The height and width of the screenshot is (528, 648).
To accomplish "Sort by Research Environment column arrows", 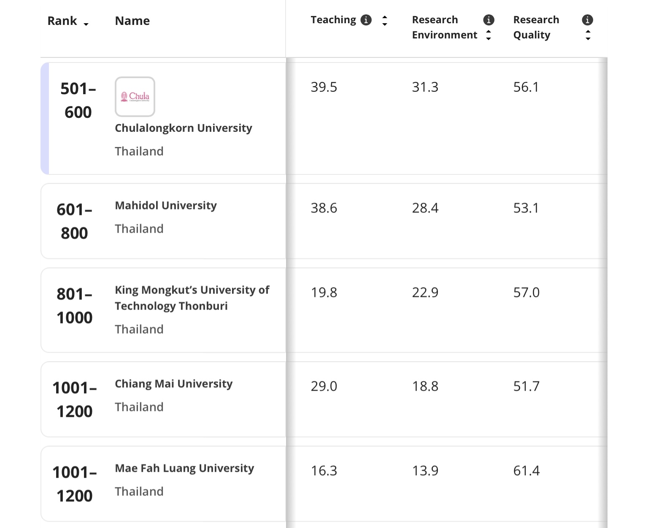I will (489, 35).
